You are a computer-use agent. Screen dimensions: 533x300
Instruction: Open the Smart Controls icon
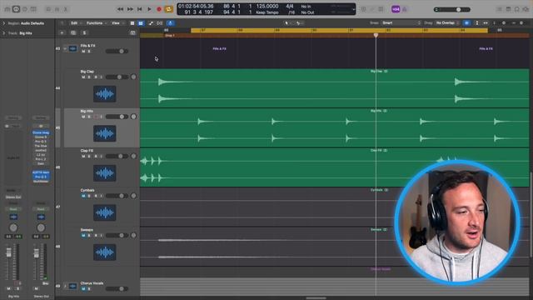(x=48, y=9)
